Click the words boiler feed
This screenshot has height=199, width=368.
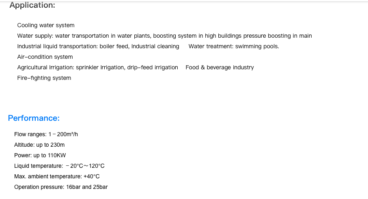pyautogui.click(x=114, y=47)
